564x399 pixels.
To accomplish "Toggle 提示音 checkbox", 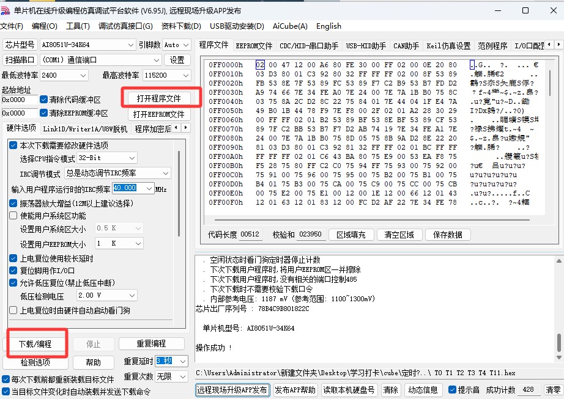I will [453, 390].
